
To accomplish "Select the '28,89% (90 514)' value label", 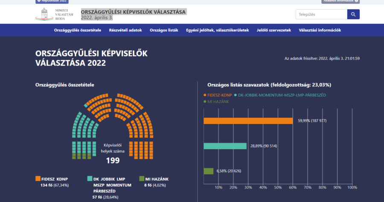I will click(x=264, y=146).
